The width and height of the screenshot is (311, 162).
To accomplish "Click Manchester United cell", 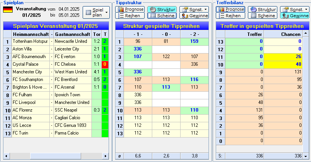I will pos(73,102).
